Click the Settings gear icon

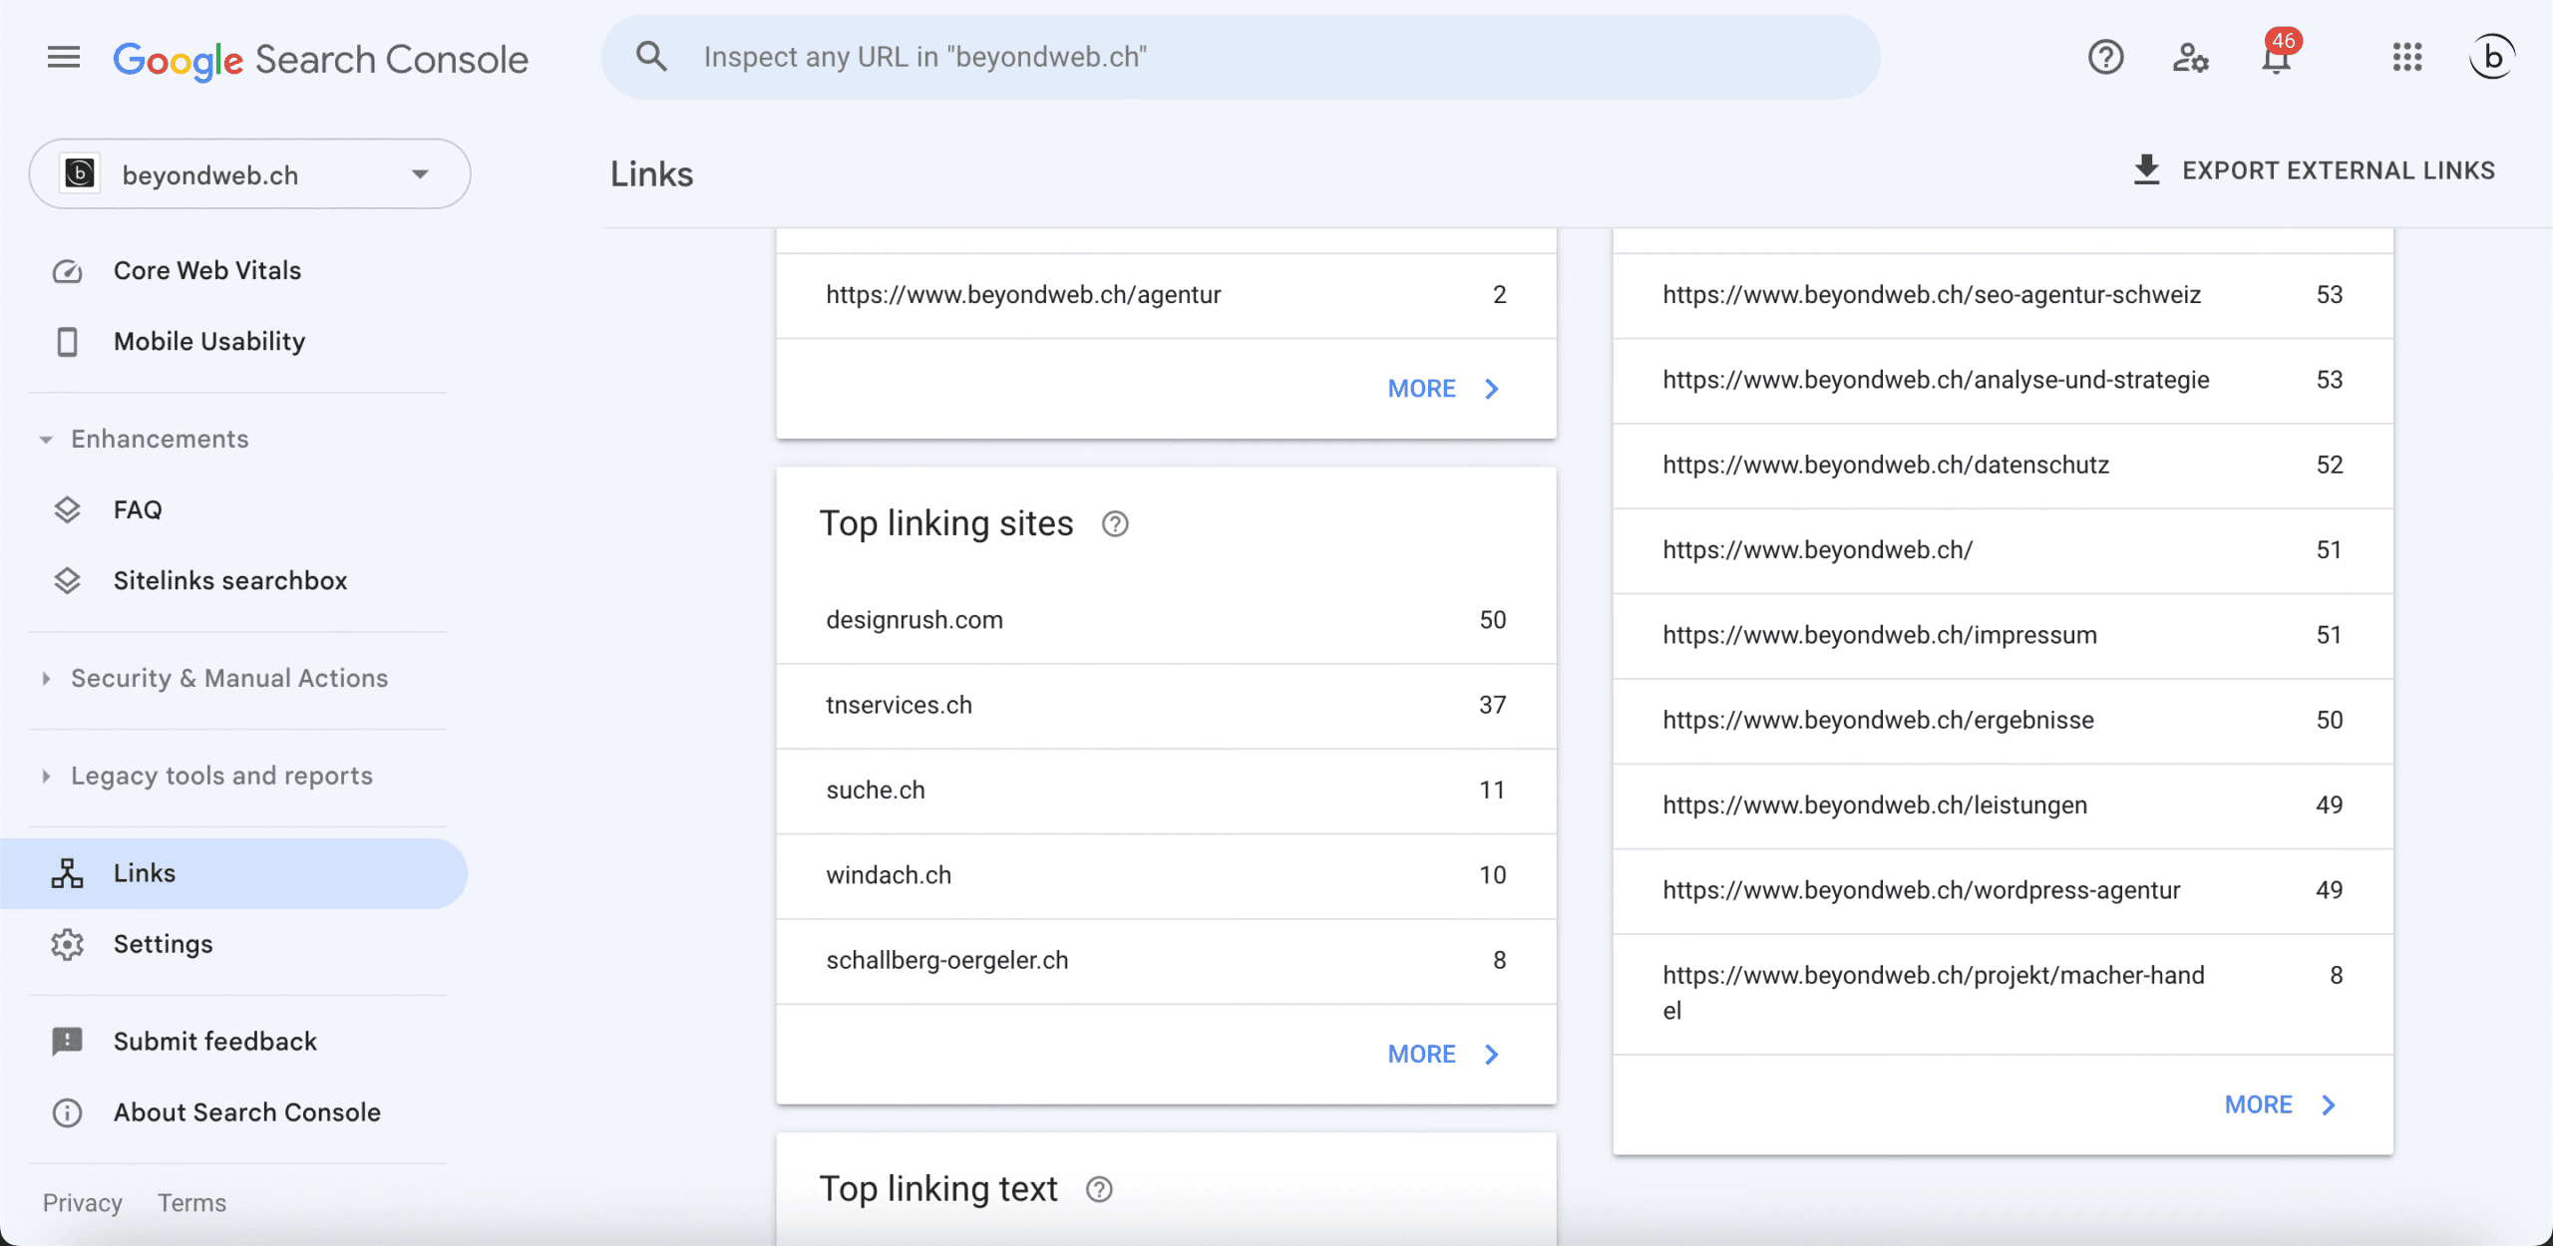[67, 944]
